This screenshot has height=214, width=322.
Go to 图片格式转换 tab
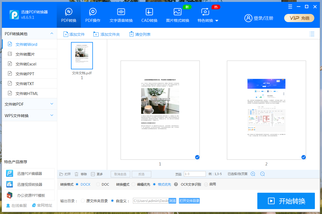tap(177, 15)
